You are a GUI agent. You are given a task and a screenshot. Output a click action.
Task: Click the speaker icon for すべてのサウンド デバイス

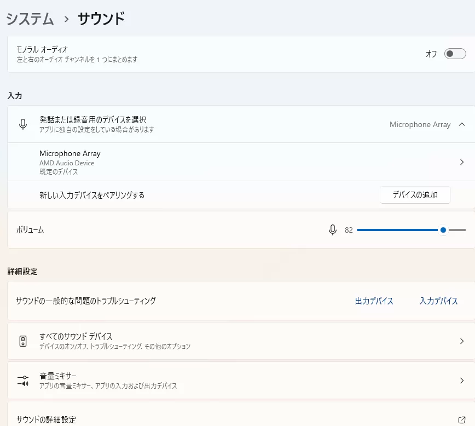tap(23, 341)
